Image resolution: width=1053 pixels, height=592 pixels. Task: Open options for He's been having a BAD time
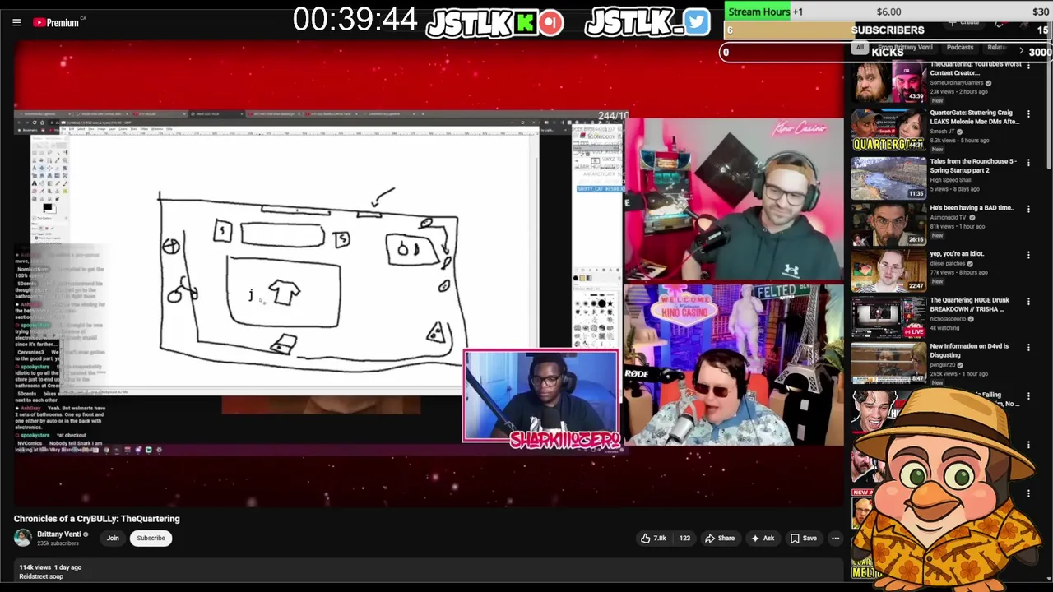click(x=1028, y=209)
